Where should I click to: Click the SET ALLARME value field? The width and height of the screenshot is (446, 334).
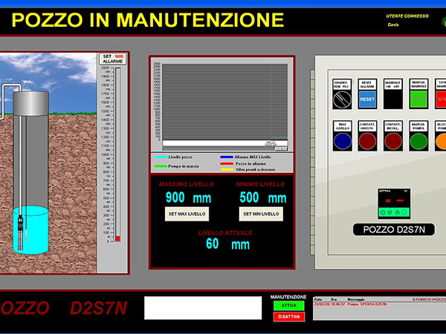click(x=119, y=57)
